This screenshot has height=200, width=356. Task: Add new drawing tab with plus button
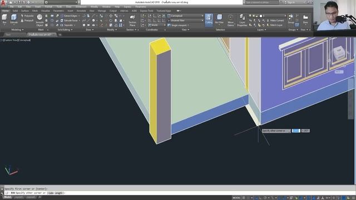pos(60,34)
